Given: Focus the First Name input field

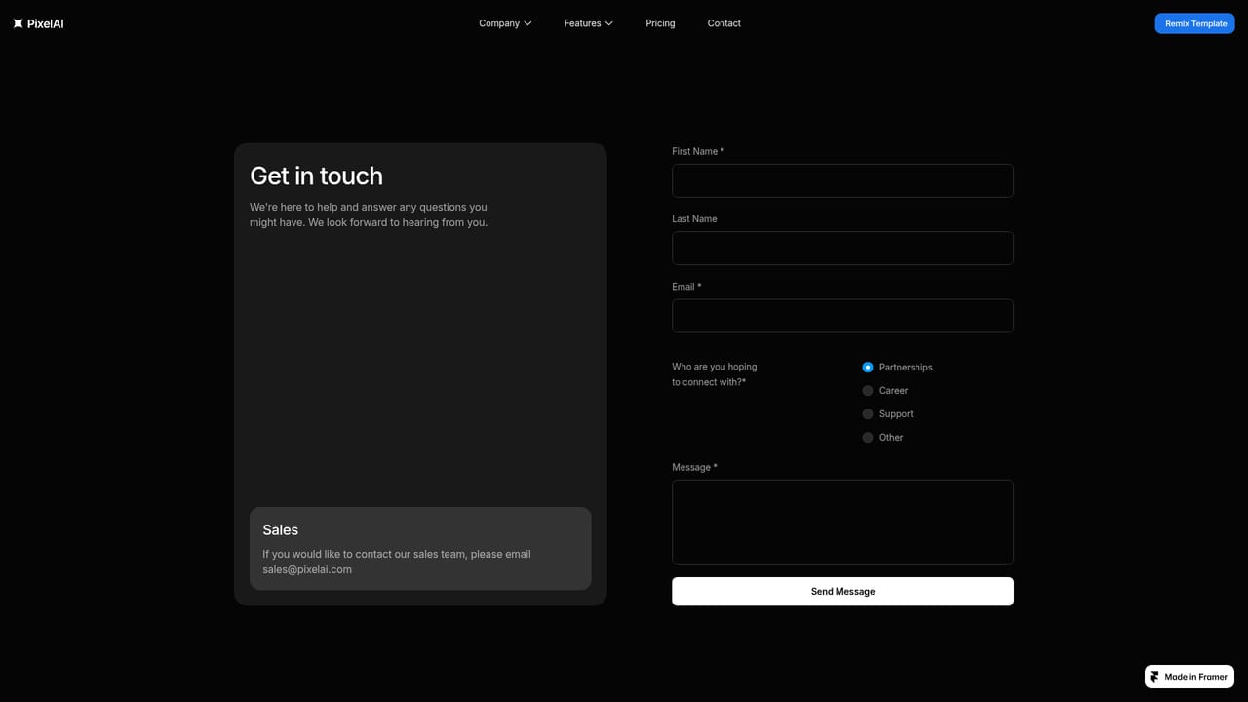Looking at the screenshot, I should 842,180.
